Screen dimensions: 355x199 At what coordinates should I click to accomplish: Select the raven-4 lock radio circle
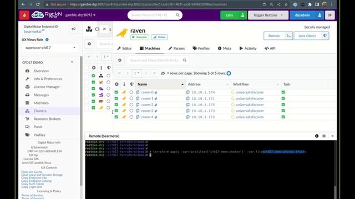point(131,117)
